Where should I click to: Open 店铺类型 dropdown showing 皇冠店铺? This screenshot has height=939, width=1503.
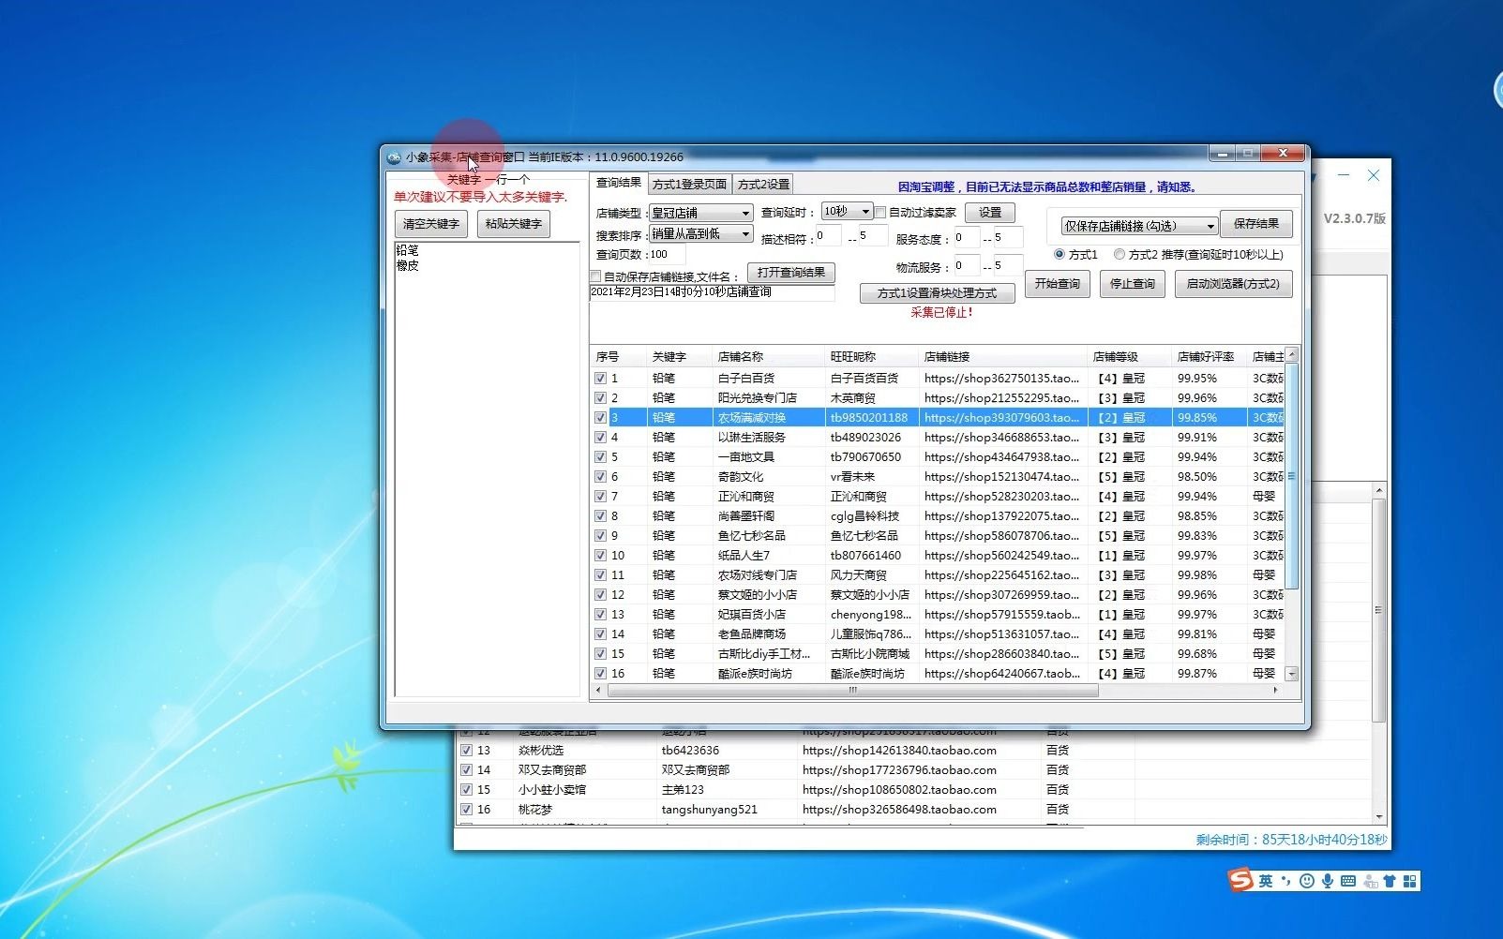pyautogui.click(x=700, y=213)
